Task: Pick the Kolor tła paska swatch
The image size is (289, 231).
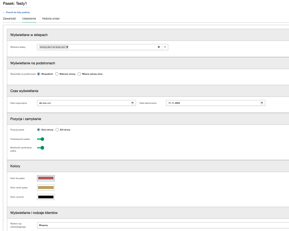Action: click(46, 178)
